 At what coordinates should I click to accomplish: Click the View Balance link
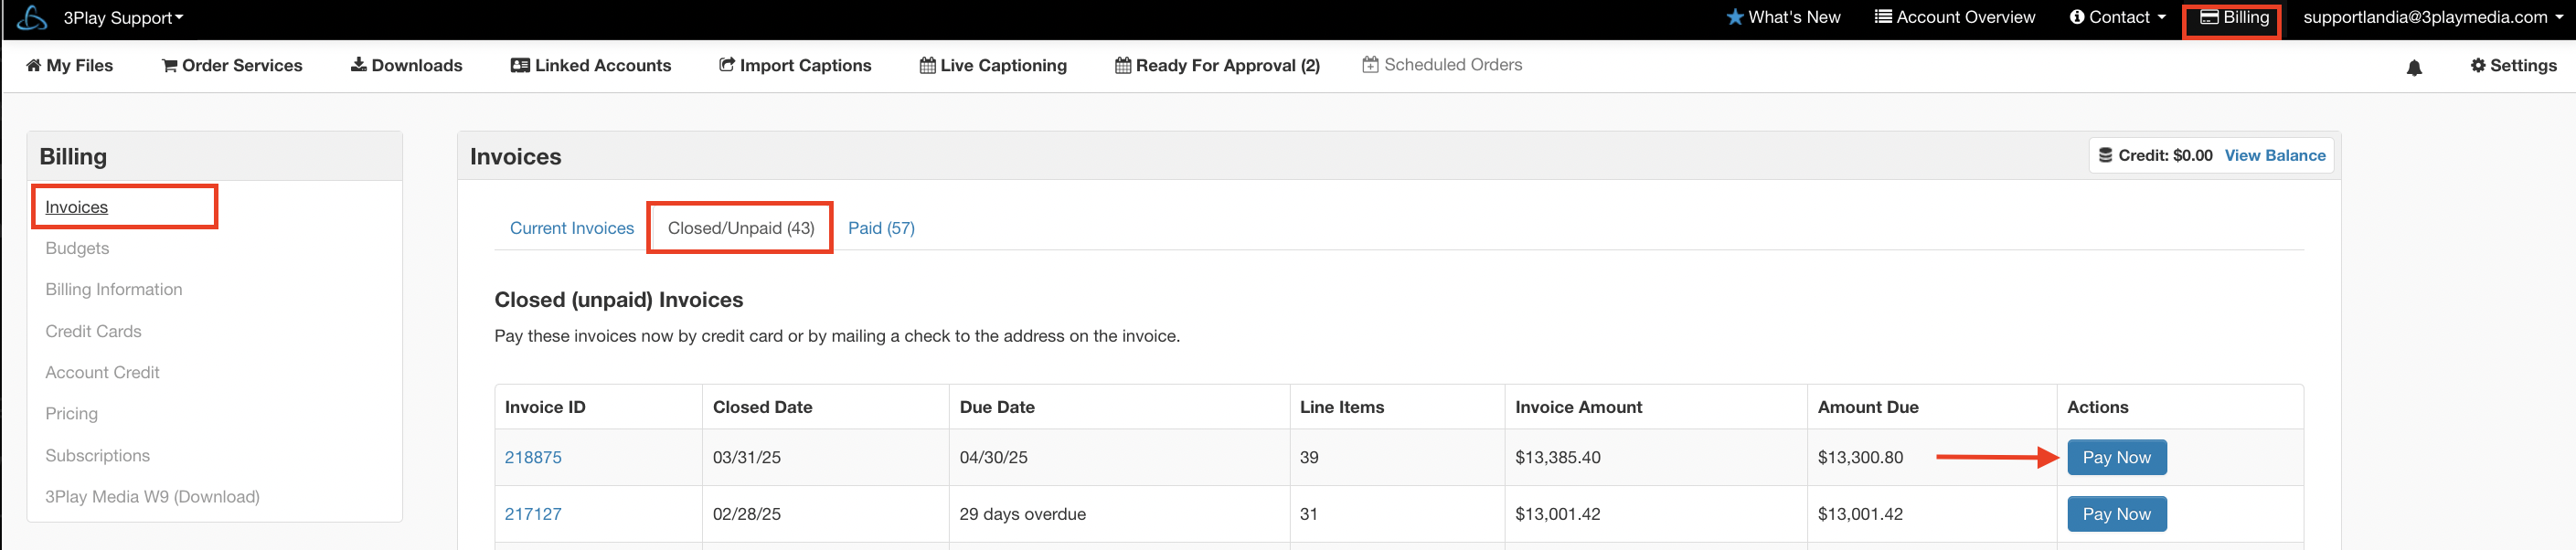pyautogui.click(x=2275, y=156)
